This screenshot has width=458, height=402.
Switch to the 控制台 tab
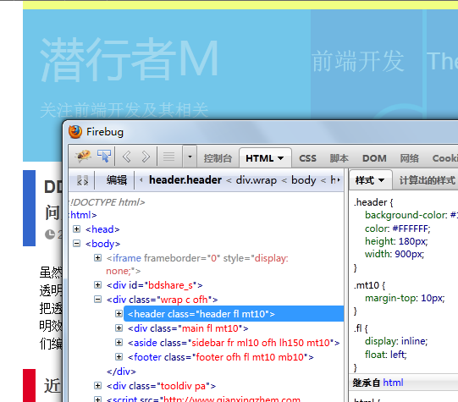(x=218, y=158)
